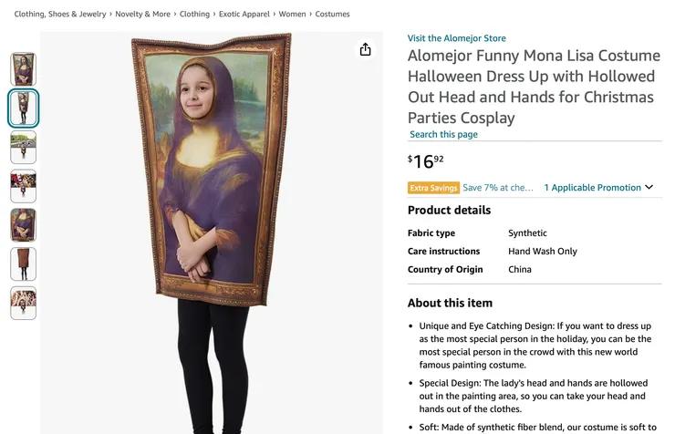
Task: Open the fifth thumbnail close-up image
Action: (x=24, y=225)
